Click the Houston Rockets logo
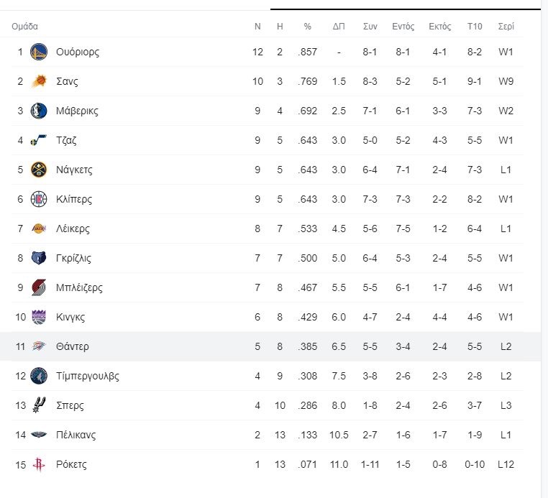This screenshot has height=498, width=548. click(x=38, y=464)
